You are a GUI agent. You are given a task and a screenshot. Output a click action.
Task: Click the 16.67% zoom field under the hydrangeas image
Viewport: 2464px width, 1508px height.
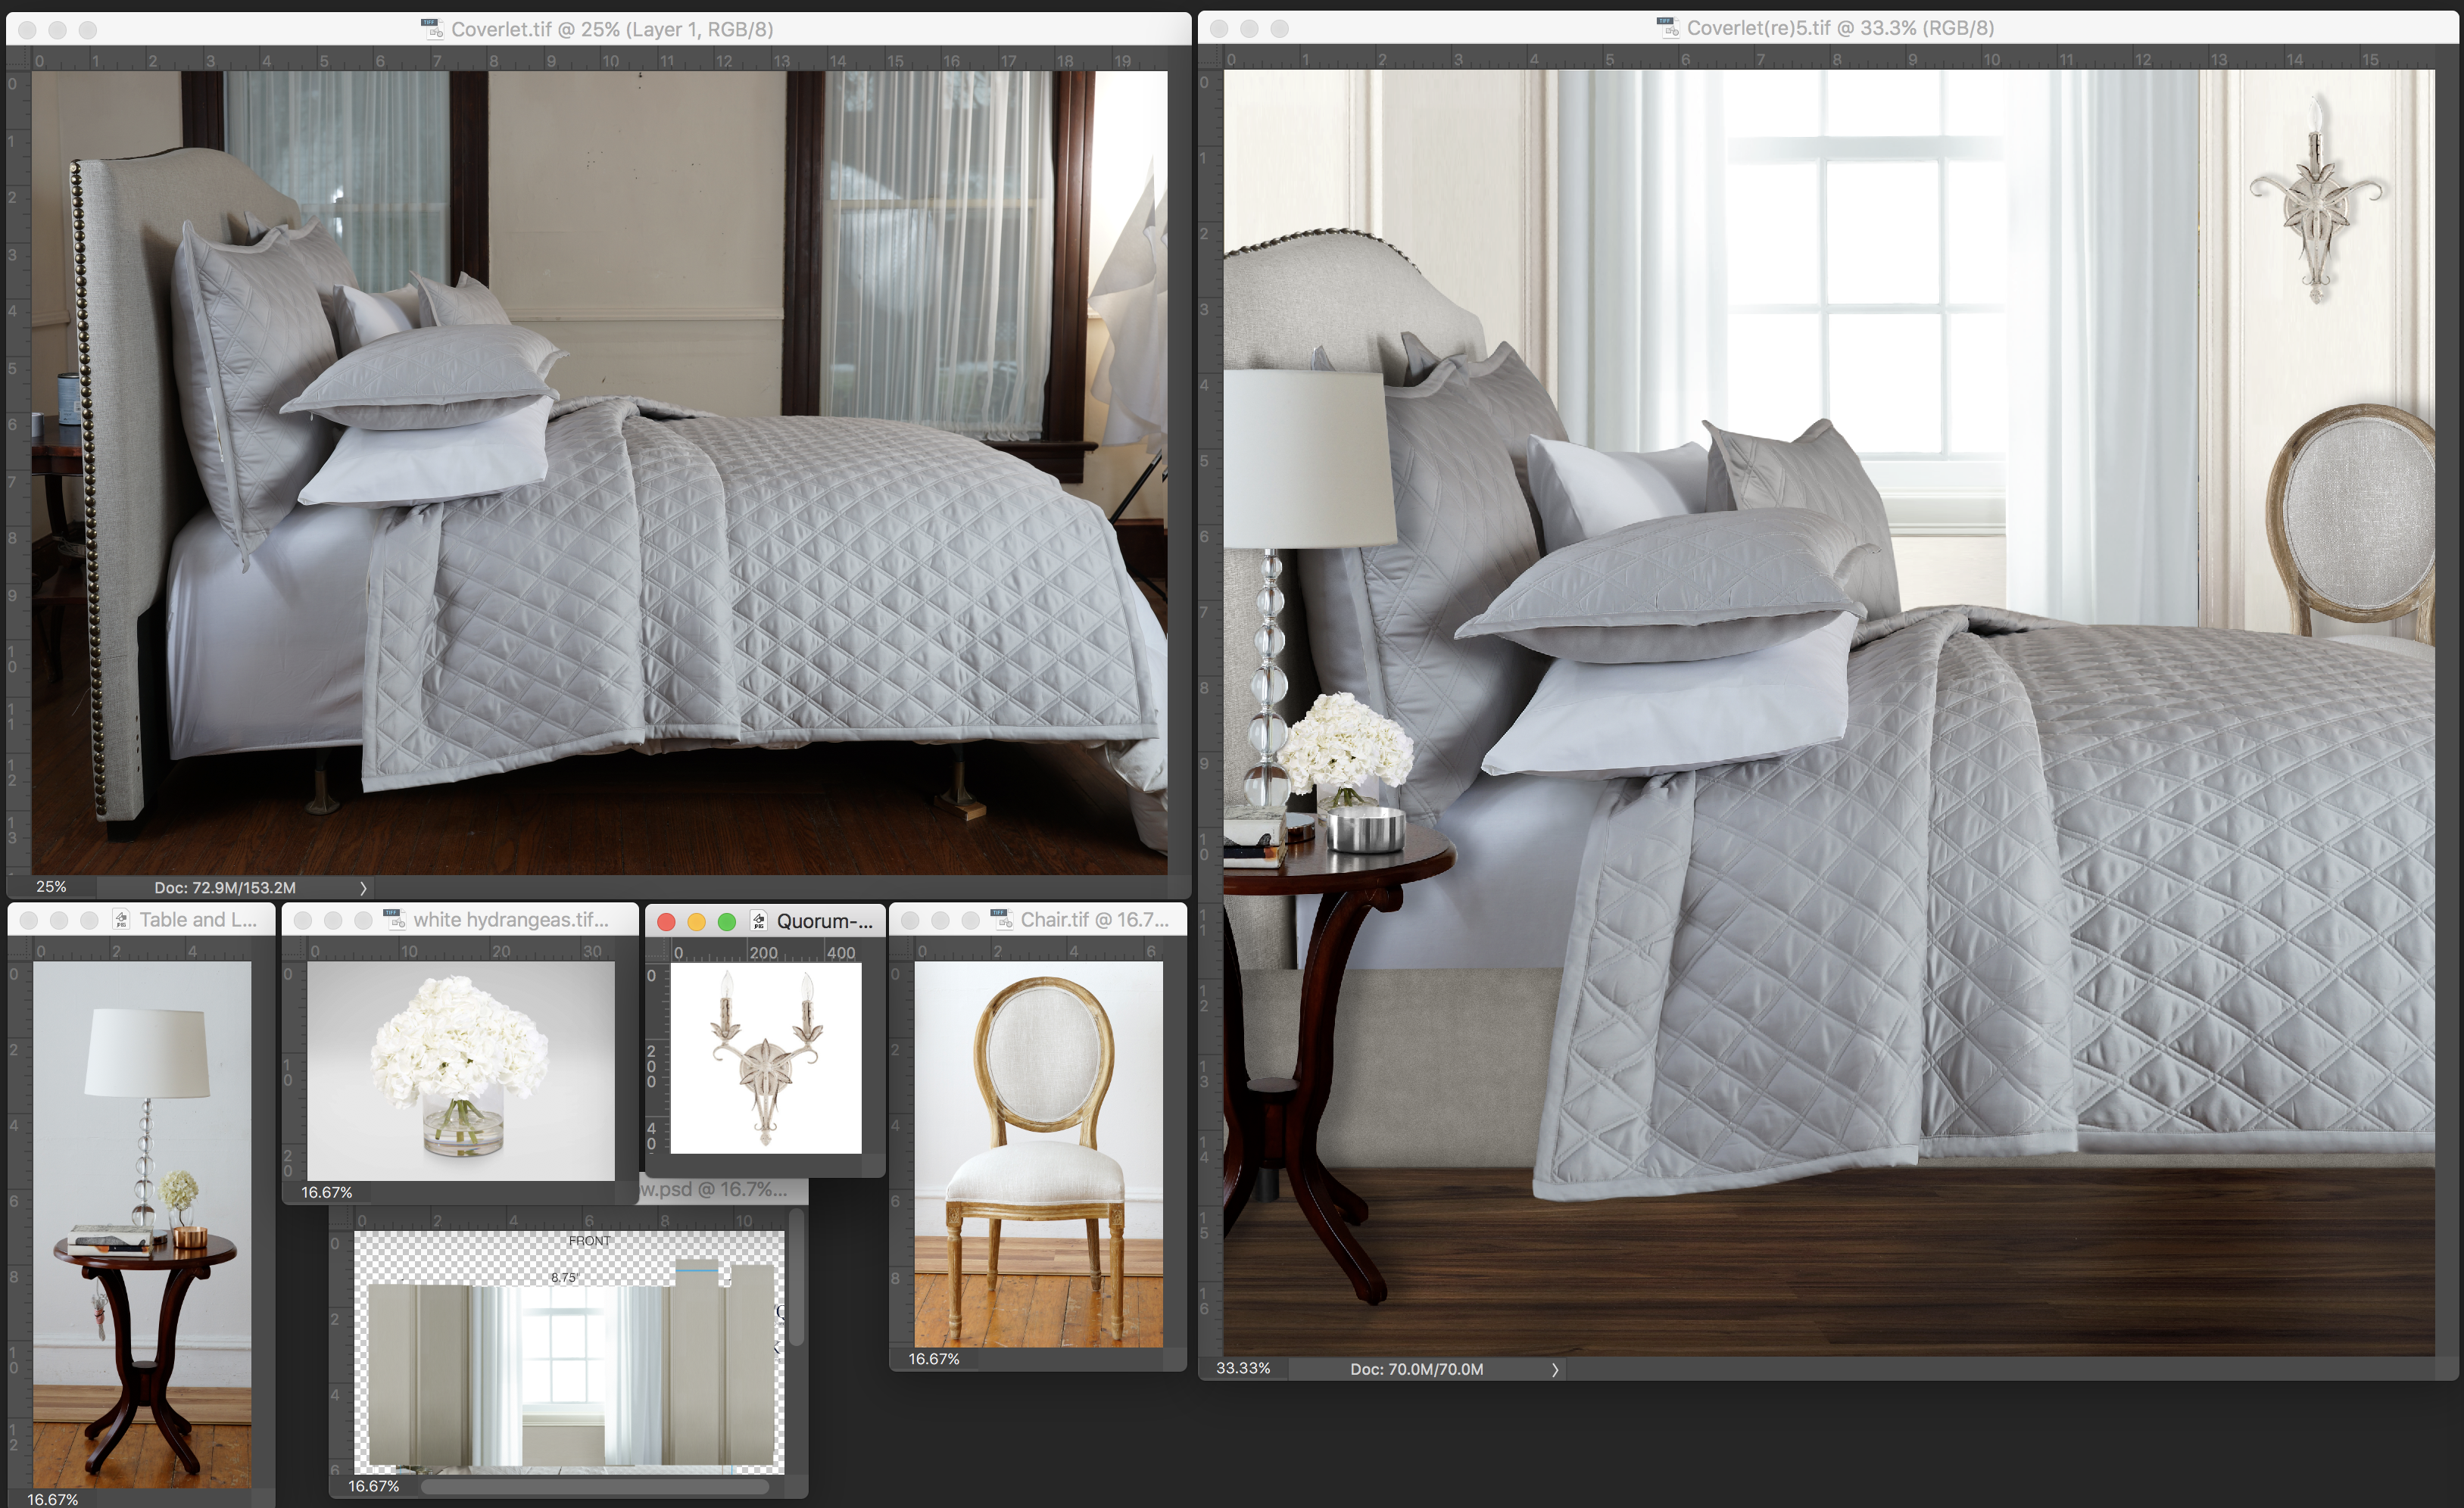pyautogui.click(x=327, y=1192)
